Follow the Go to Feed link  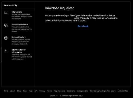click(83, 26)
